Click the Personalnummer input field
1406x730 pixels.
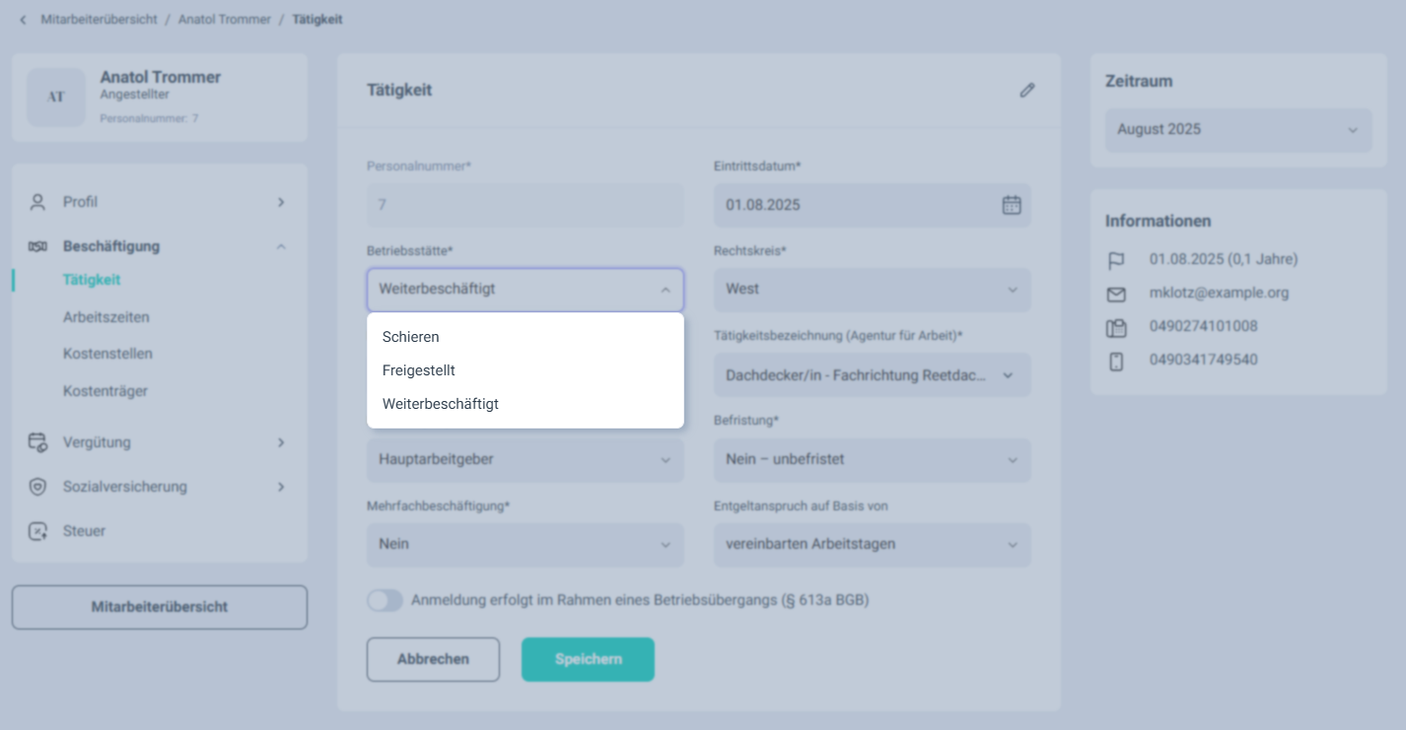click(x=525, y=205)
